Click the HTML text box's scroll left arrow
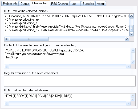The width and height of the screenshot is (138, 109). [x=7, y=39]
